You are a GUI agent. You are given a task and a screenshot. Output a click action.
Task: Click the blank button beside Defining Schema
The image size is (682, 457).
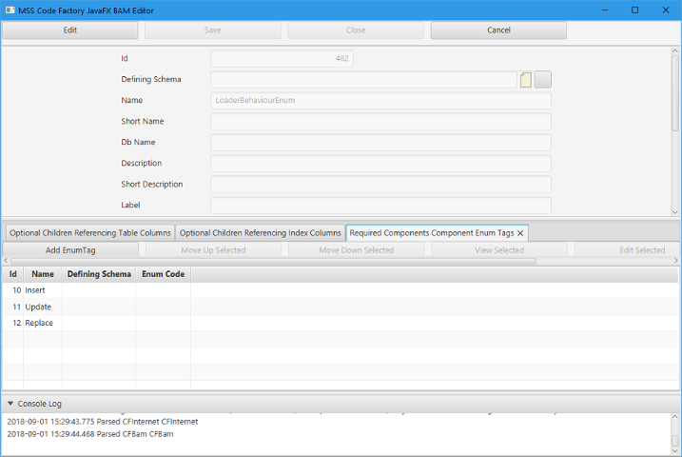pyautogui.click(x=543, y=80)
